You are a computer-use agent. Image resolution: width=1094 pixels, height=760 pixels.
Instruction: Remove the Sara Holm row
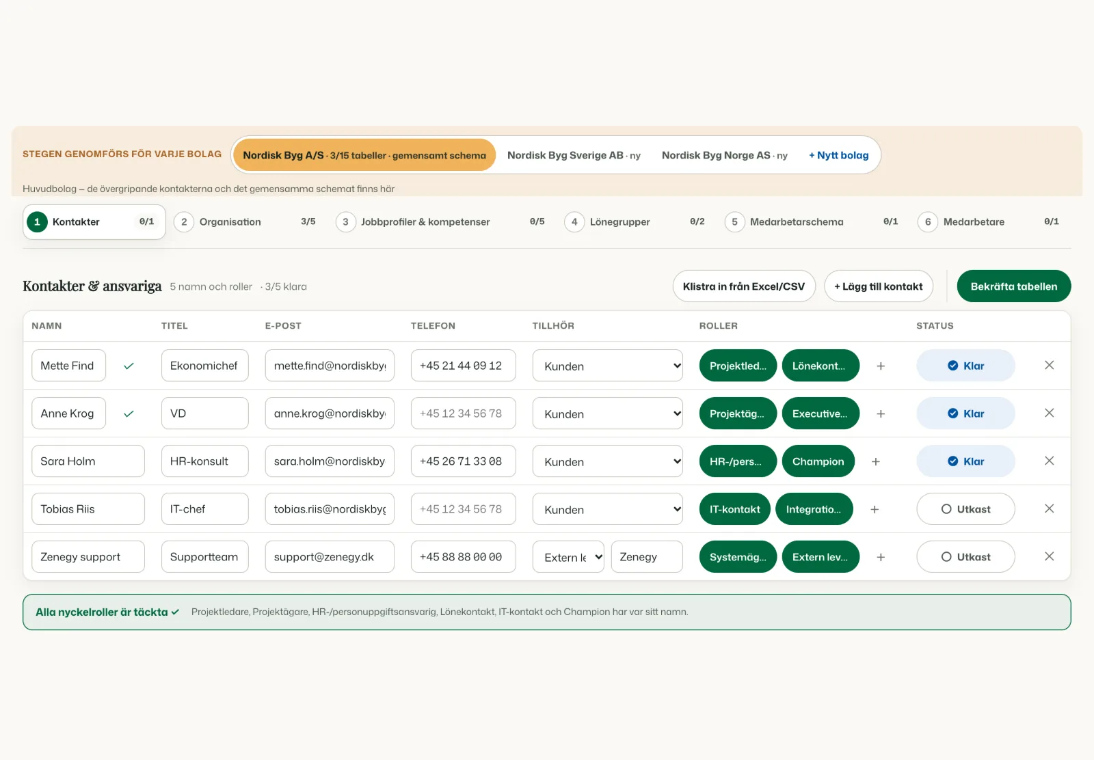point(1049,461)
